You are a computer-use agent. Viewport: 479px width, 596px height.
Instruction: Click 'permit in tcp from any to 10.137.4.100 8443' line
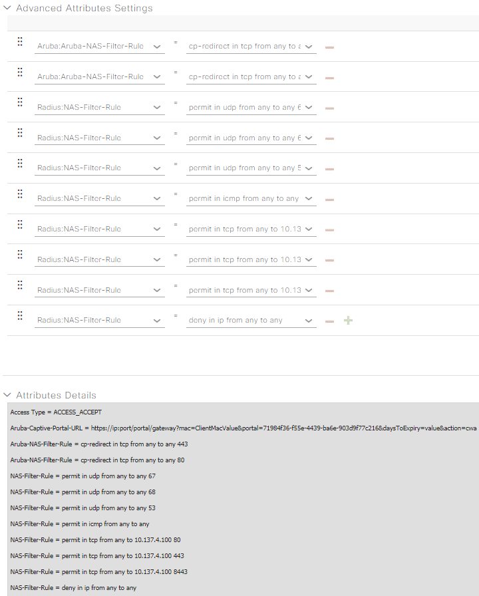(x=99, y=571)
